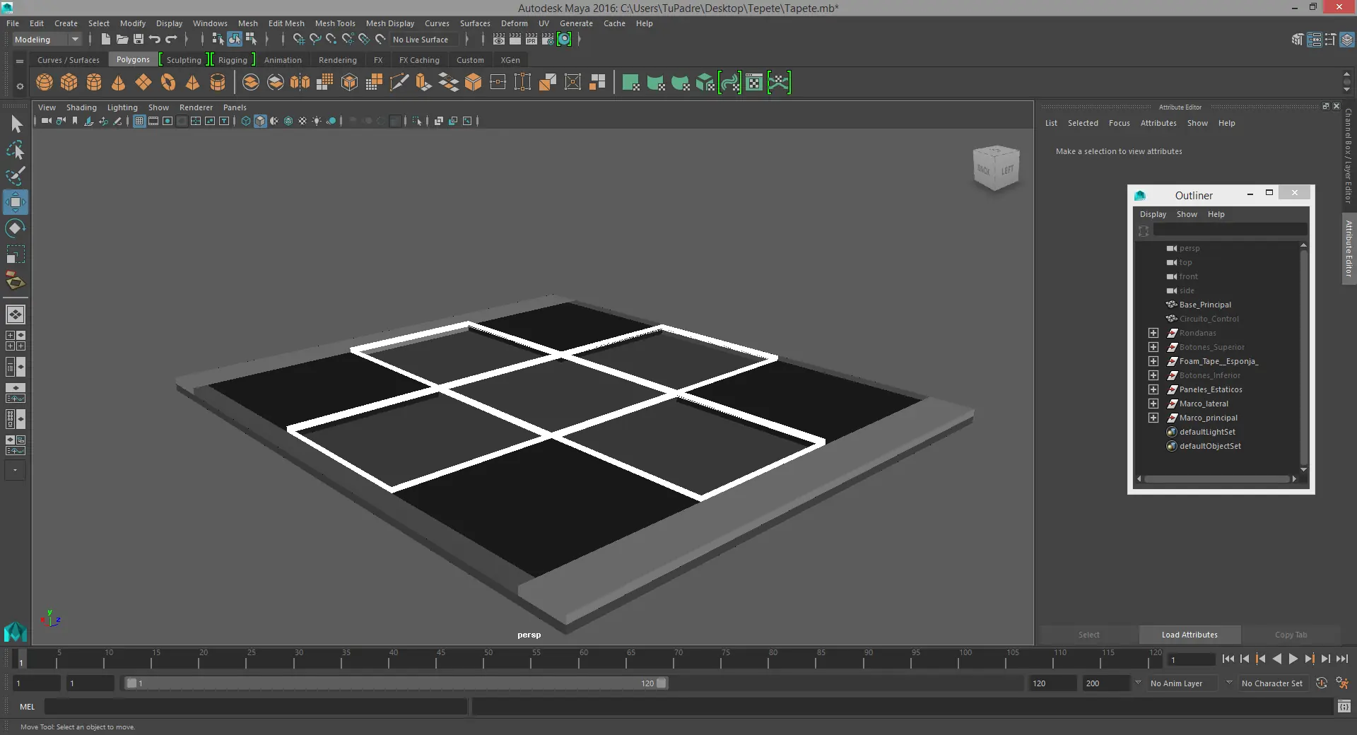The height and width of the screenshot is (735, 1357).
Task: Open the Mesh Tools menu
Action: coord(335,23)
